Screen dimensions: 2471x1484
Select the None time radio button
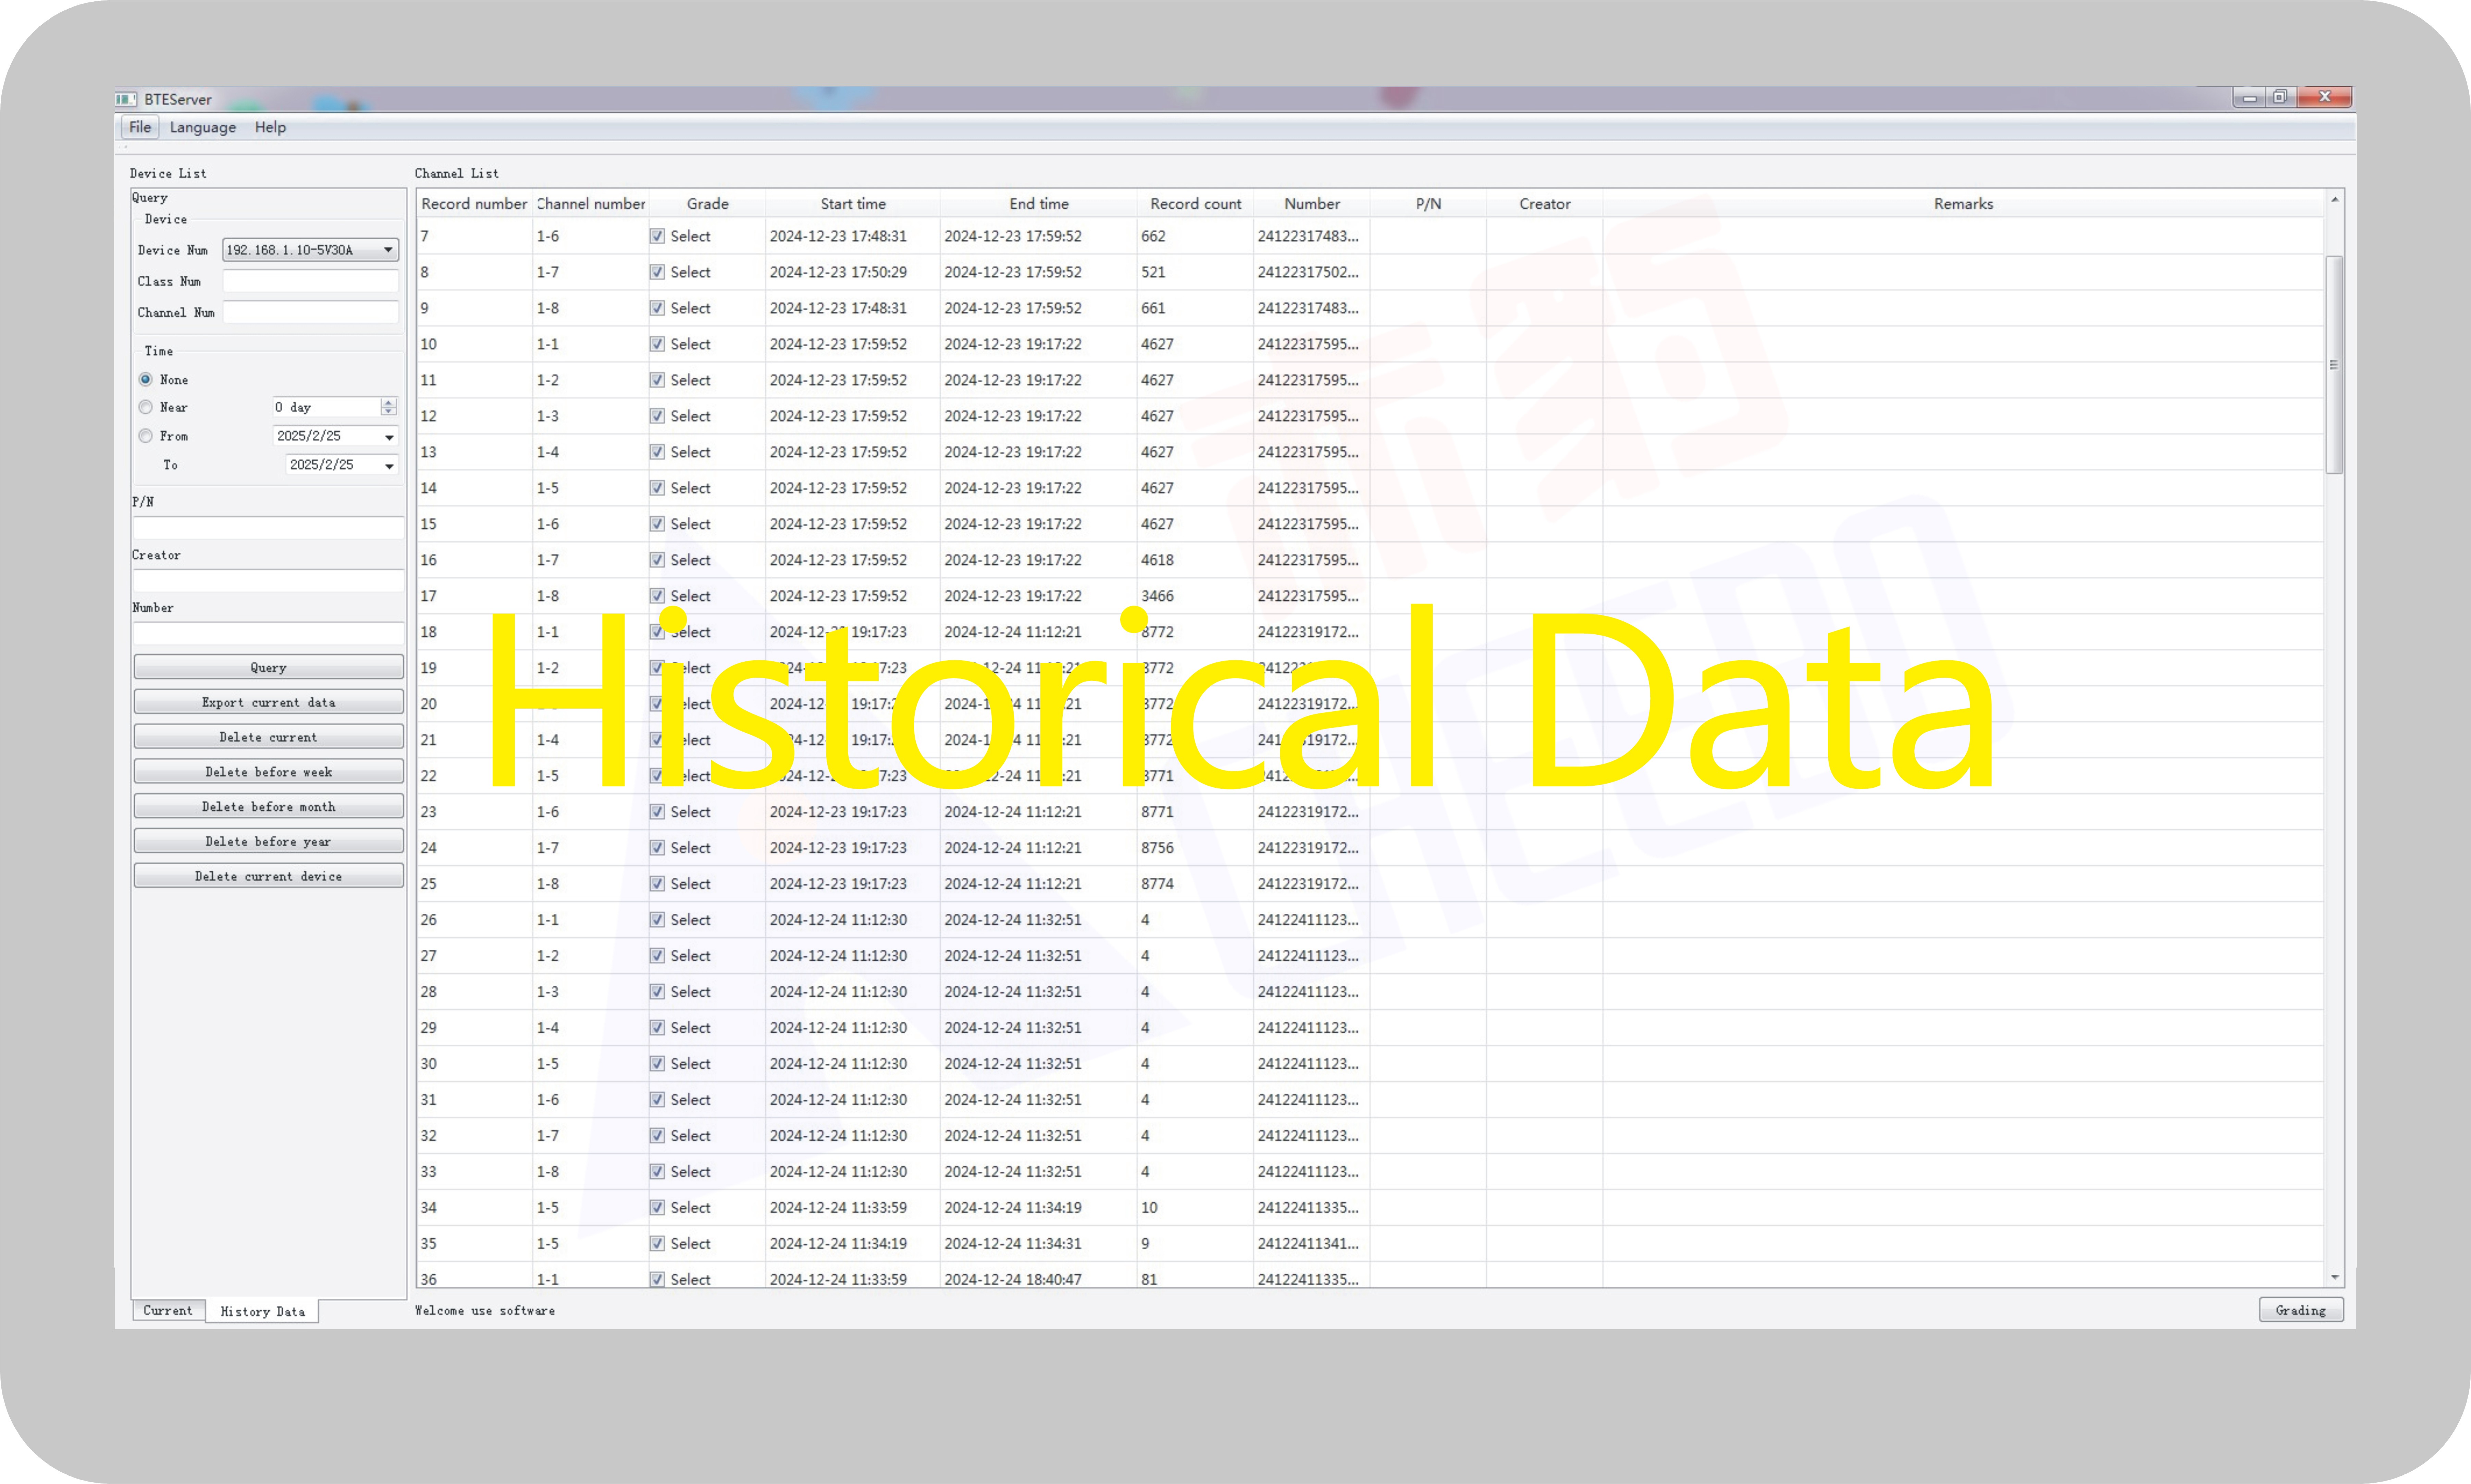pos(146,380)
